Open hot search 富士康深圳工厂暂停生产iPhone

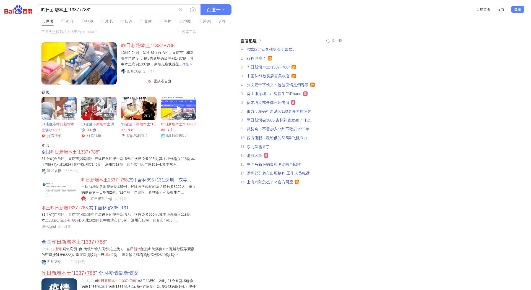(x=274, y=94)
